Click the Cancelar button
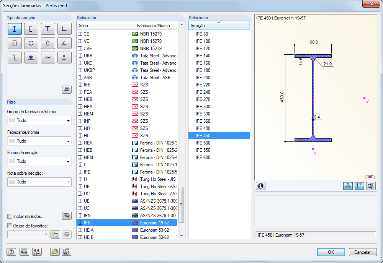 point(362,252)
